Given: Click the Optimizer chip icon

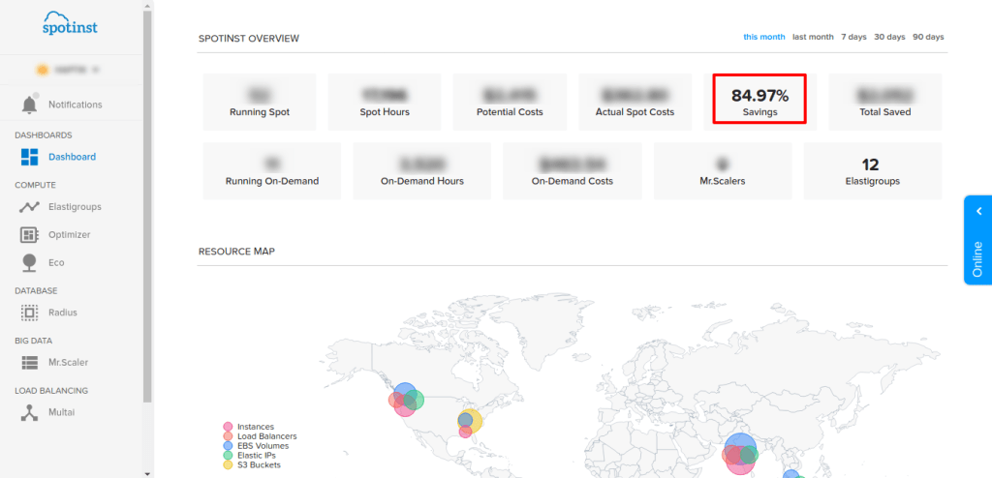Looking at the screenshot, I should pyautogui.click(x=29, y=235).
